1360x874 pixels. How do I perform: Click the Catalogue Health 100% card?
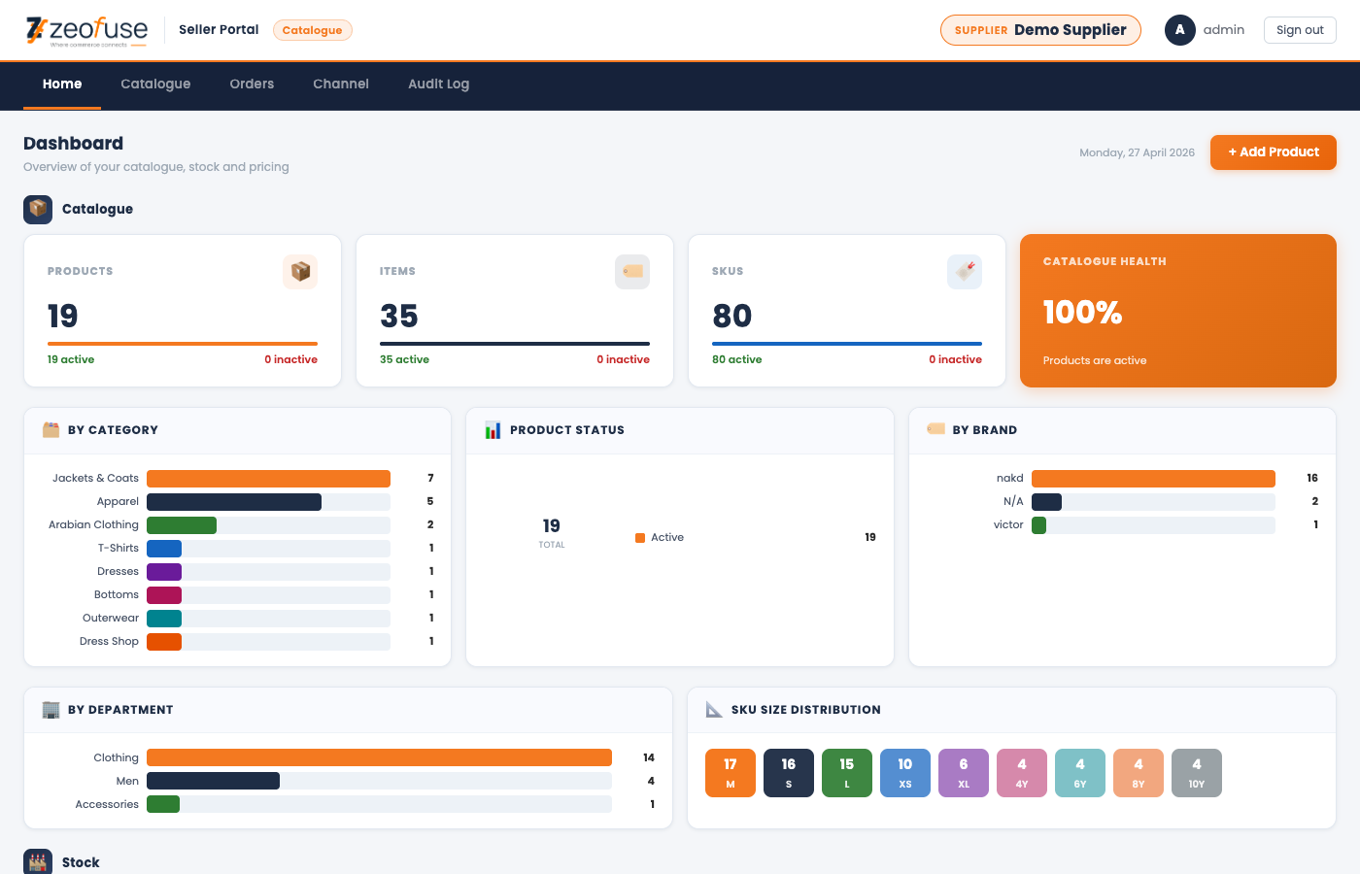(x=1177, y=311)
